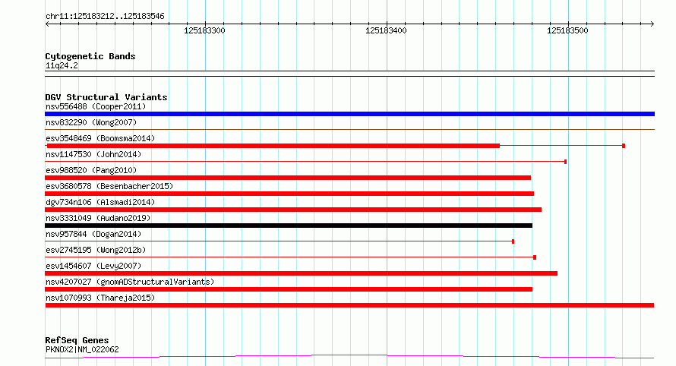
Task: Click end marker of nsv957844 Dogan2014 line
Action: tap(513, 241)
